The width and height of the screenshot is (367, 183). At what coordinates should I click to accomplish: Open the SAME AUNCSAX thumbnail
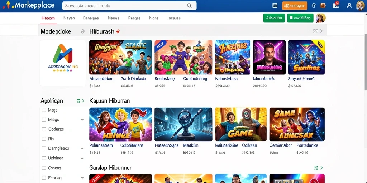pyautogui.click(x=297, y=124)
